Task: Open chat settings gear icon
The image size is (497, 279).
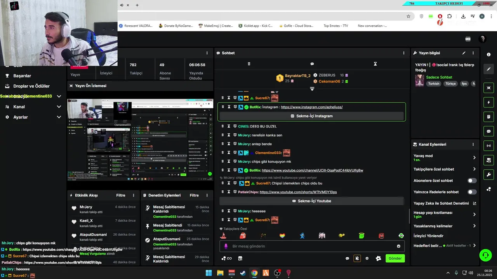Action: pyautogui.click(x=367, y=258)
